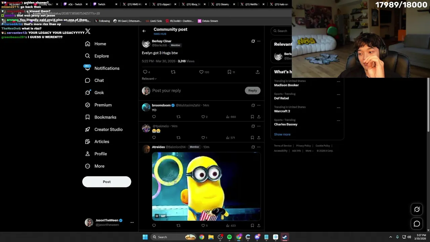This screenshot has height=242, width=430.
Task: Open more options on broomdoom's reply
Action: [259, 105]
